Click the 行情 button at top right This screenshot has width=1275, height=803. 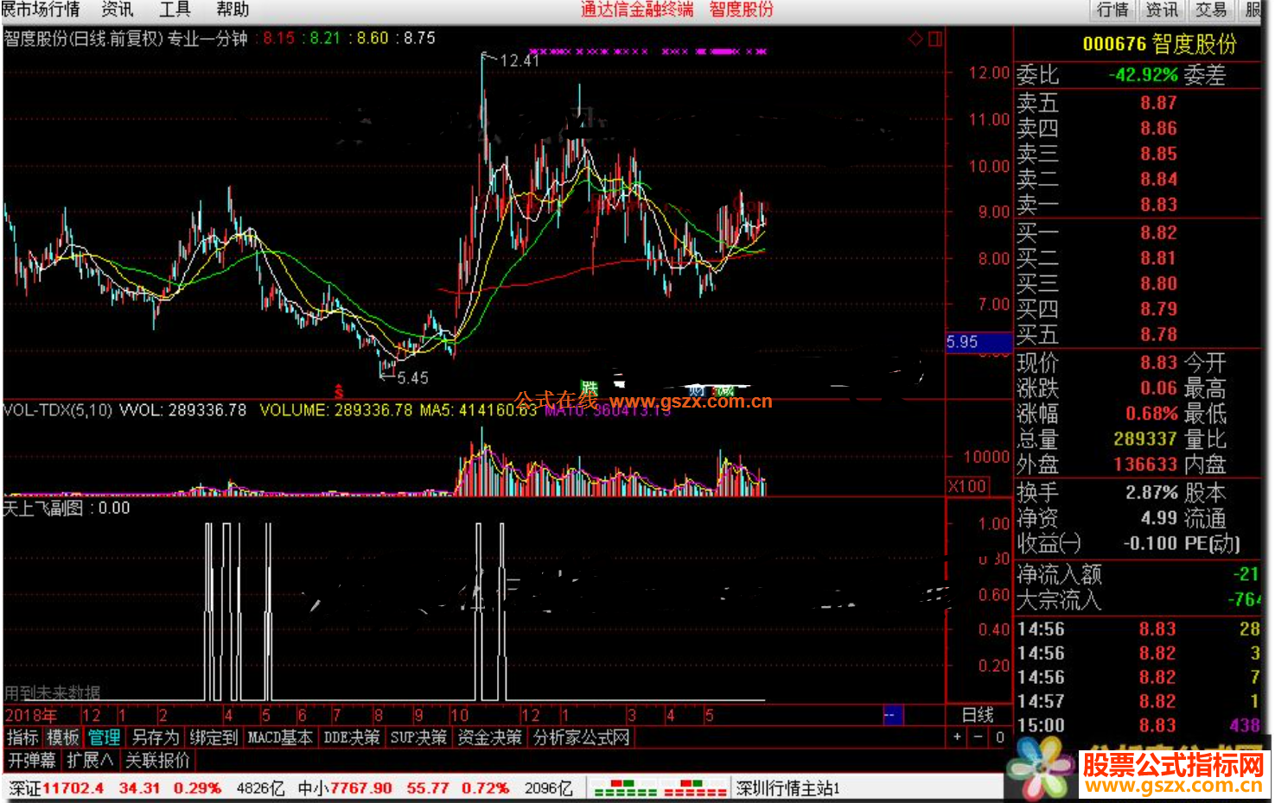click(x=1112, y=9)
